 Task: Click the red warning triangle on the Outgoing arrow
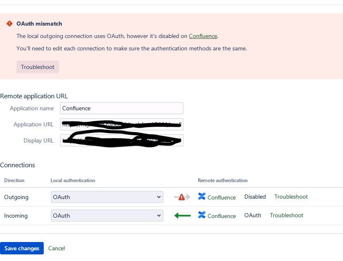click(x=182, y=197)
